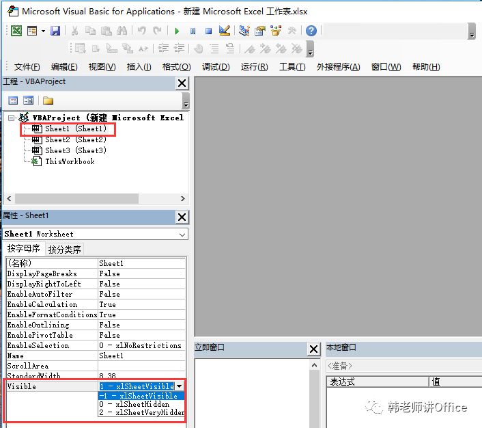482x428 pixels.
Task: Open the 视图(V) menu
Action: click(x=102, y=67)
